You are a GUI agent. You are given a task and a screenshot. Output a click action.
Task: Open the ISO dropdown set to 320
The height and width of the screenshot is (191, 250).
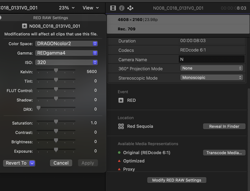[x=66, y=62]
